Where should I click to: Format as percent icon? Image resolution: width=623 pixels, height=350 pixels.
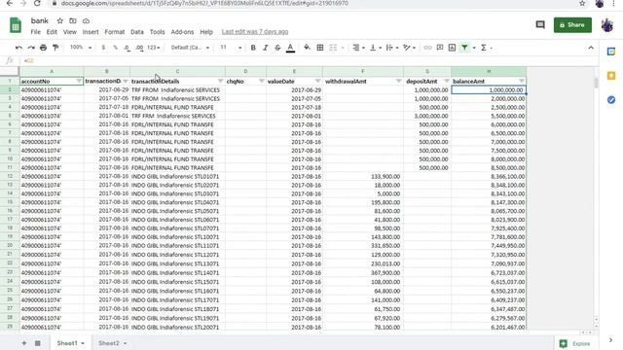coord(116,48)
